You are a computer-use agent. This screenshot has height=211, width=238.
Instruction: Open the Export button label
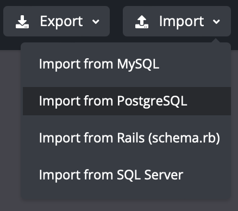pos(61,22)
